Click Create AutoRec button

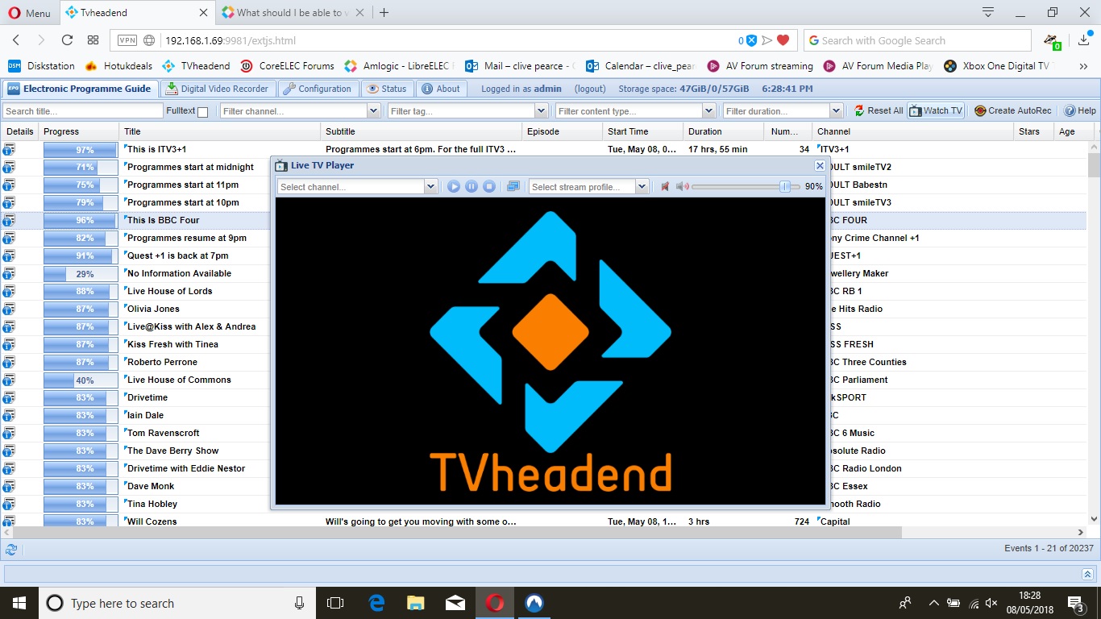click(x=1012, y=111)
